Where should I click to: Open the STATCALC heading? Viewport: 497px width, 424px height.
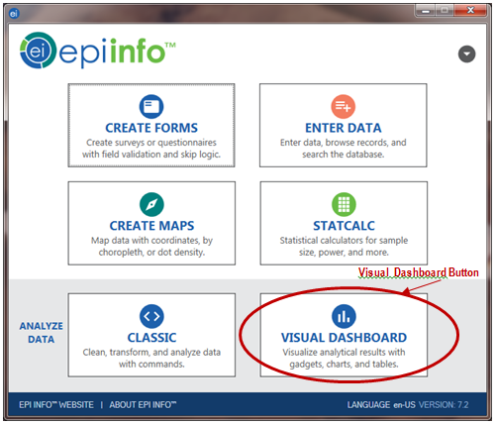click(x=344, y=226)
